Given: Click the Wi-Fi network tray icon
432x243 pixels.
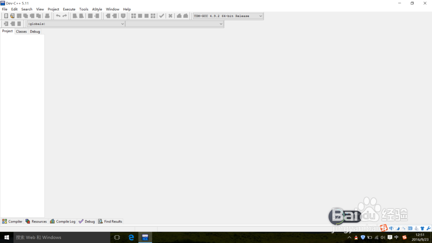Looking at the screenshot, I should coord(376,237).
